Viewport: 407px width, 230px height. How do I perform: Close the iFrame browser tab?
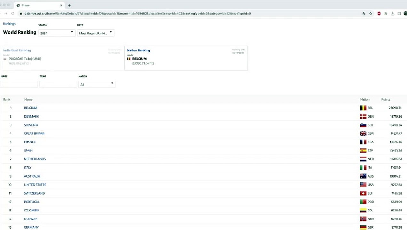pos(61,5)
